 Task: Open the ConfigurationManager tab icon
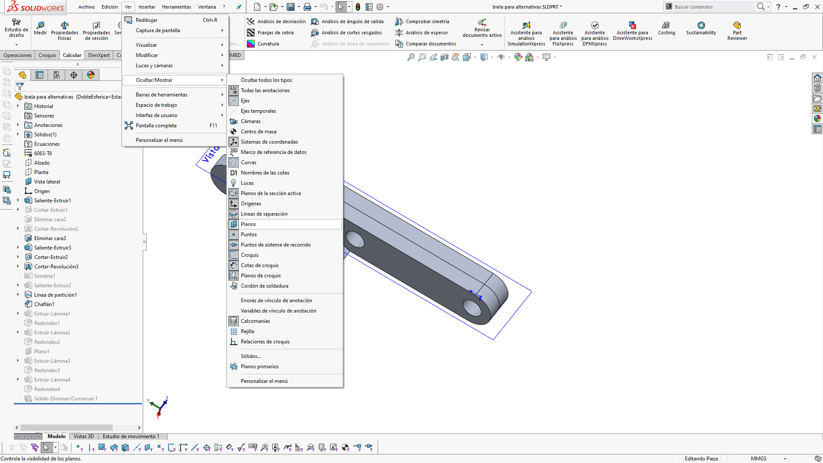pyautogui.click(x=57, y=75)
